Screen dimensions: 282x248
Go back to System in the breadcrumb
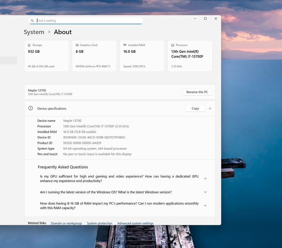(34, 32)
